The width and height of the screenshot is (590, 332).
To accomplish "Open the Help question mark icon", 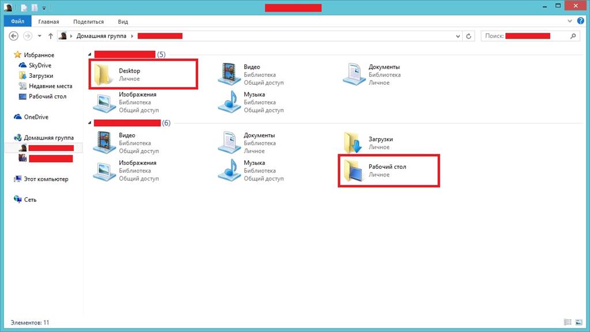I will click(581, 21).
